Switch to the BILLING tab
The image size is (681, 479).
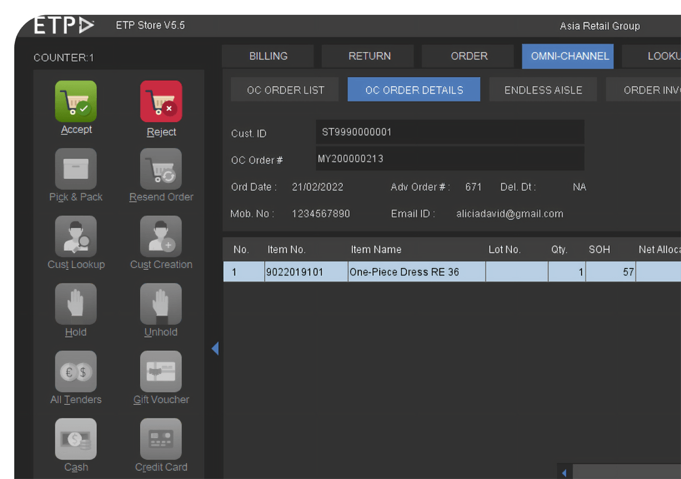coord(268,56)
